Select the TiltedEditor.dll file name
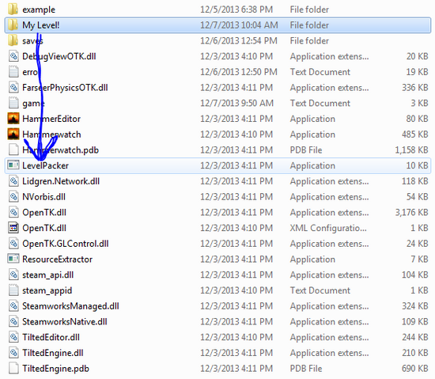 click(51, 337)
